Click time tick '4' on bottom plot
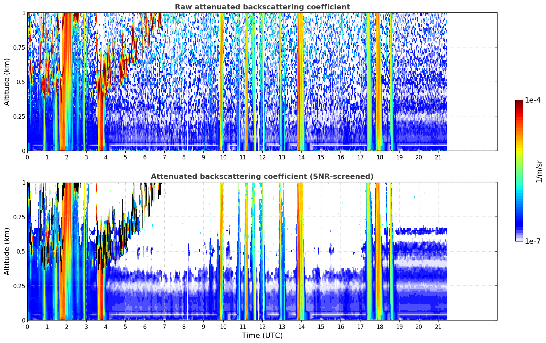The width and height of the screenshot is (546, 343). tap(106, 327)
